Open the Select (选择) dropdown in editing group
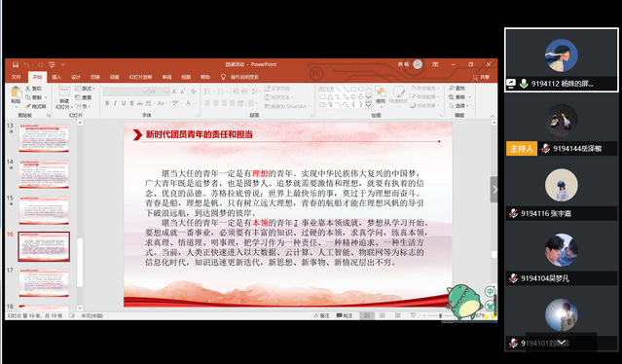This screenshot has width=622, height=364. pyautogui.click(x=459, y=106)
